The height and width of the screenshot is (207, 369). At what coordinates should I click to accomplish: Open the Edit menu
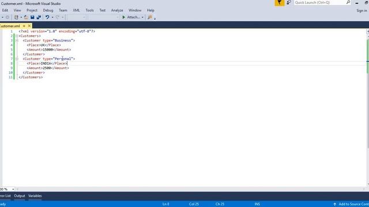point(5,10)
